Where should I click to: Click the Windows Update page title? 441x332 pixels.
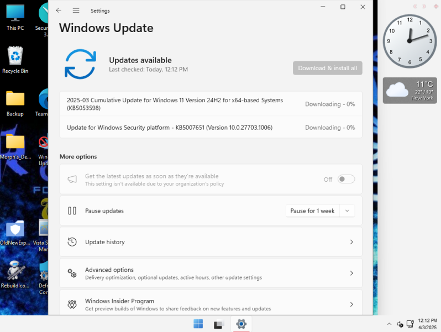(106, 28)
